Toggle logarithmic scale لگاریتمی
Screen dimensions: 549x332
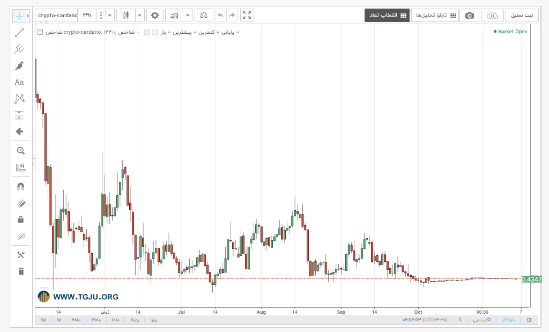point(482,320)
